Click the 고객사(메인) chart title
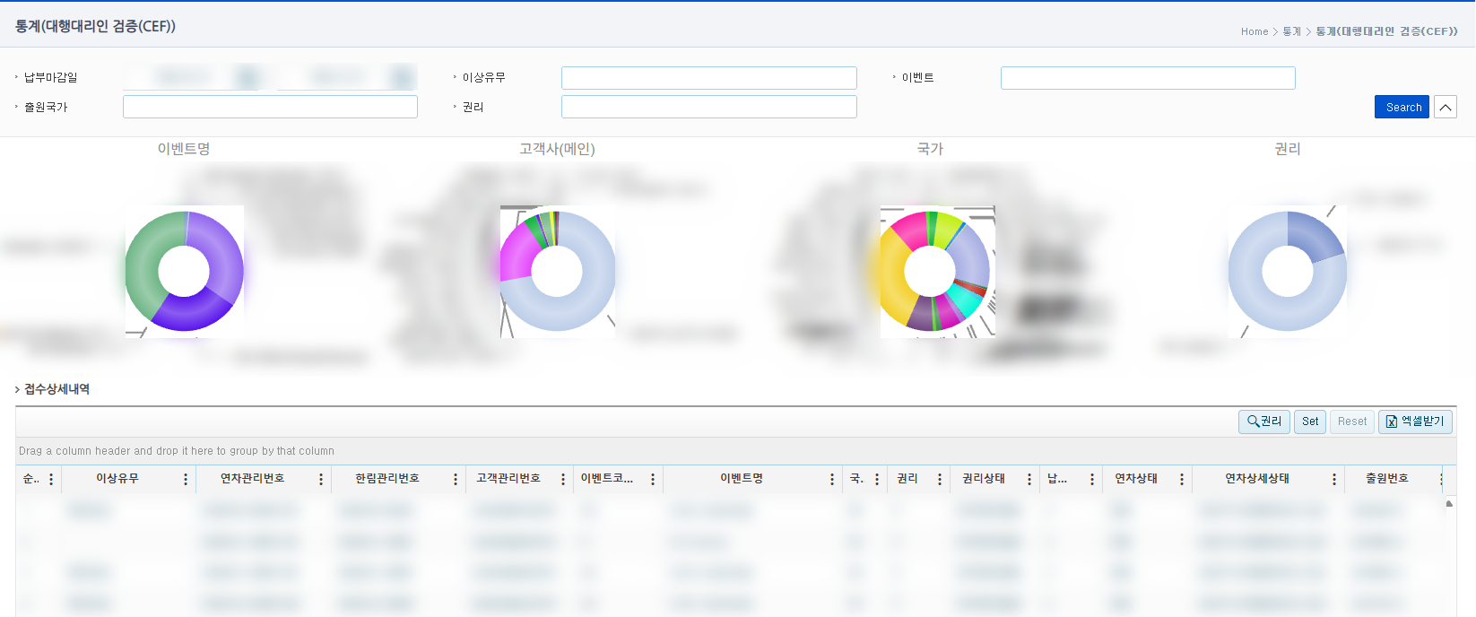The image size is (1476, 617). click(557, 149)
